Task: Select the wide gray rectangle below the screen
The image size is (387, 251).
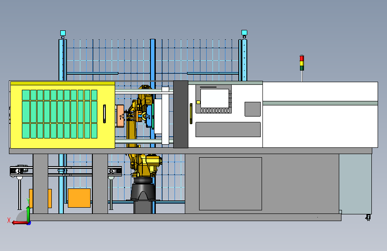Action: tap(228, 130)
